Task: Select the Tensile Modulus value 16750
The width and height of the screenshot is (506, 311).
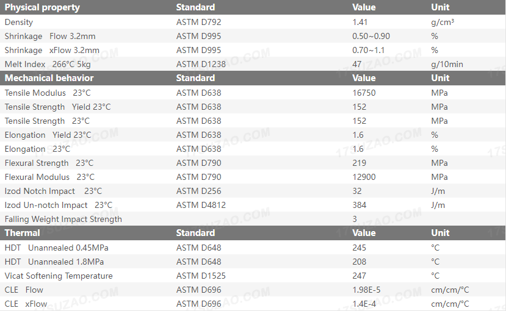Action: click(x=364, y=93)
